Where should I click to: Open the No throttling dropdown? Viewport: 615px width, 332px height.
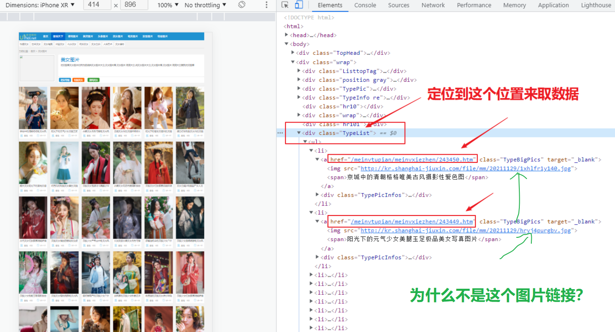[x=205, y=5]
